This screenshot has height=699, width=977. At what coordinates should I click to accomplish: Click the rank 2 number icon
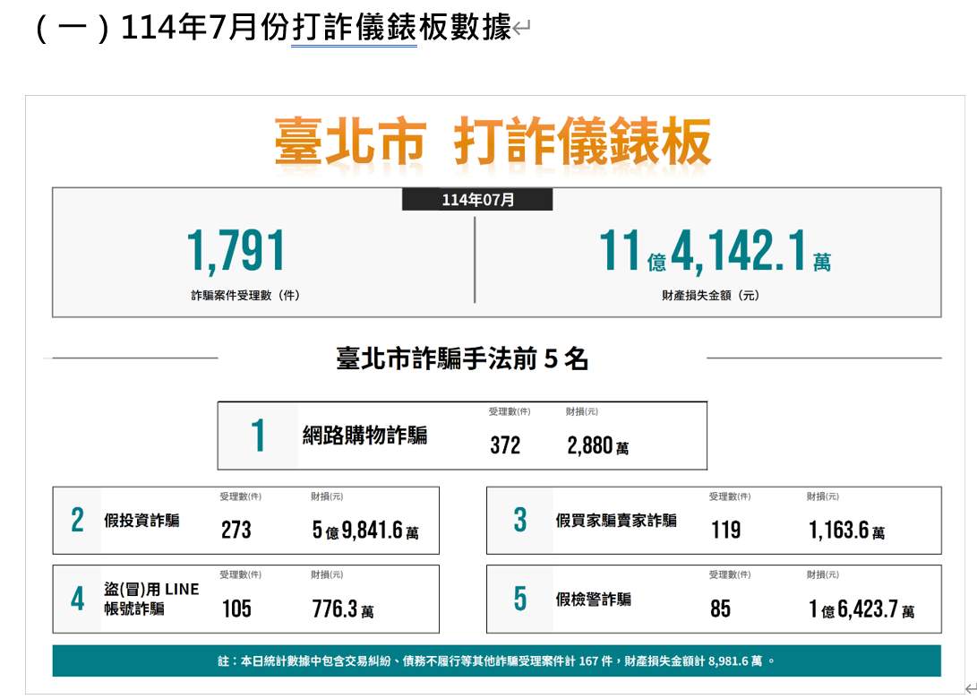[x=77, y=521]
